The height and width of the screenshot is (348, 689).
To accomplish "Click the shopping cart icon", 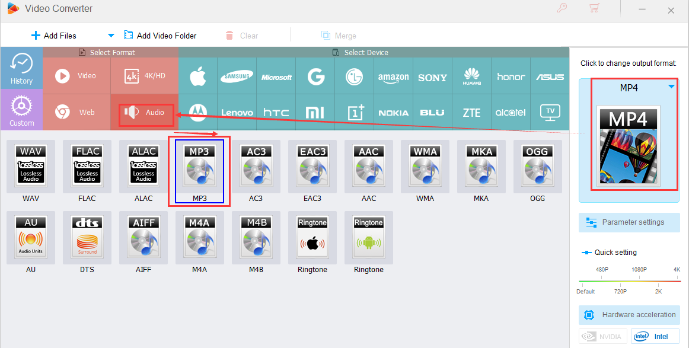I will tap(594, 8).
